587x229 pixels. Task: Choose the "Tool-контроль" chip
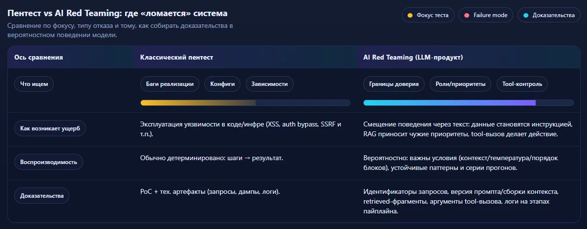(522, 84)
